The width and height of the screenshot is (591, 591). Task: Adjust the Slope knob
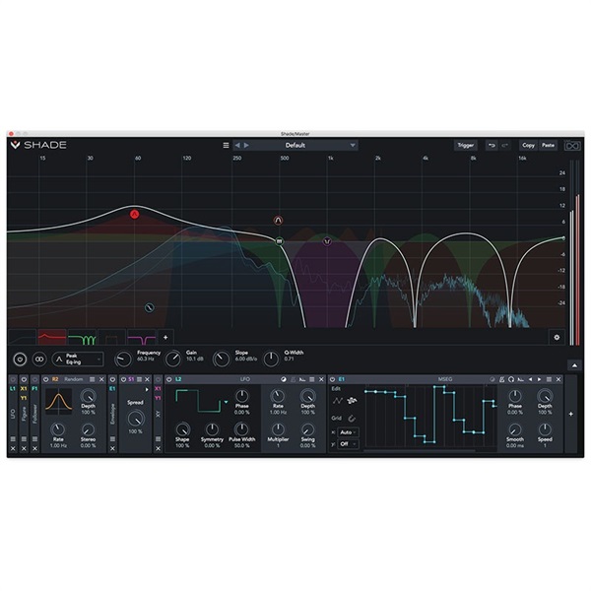pos(222,360)
